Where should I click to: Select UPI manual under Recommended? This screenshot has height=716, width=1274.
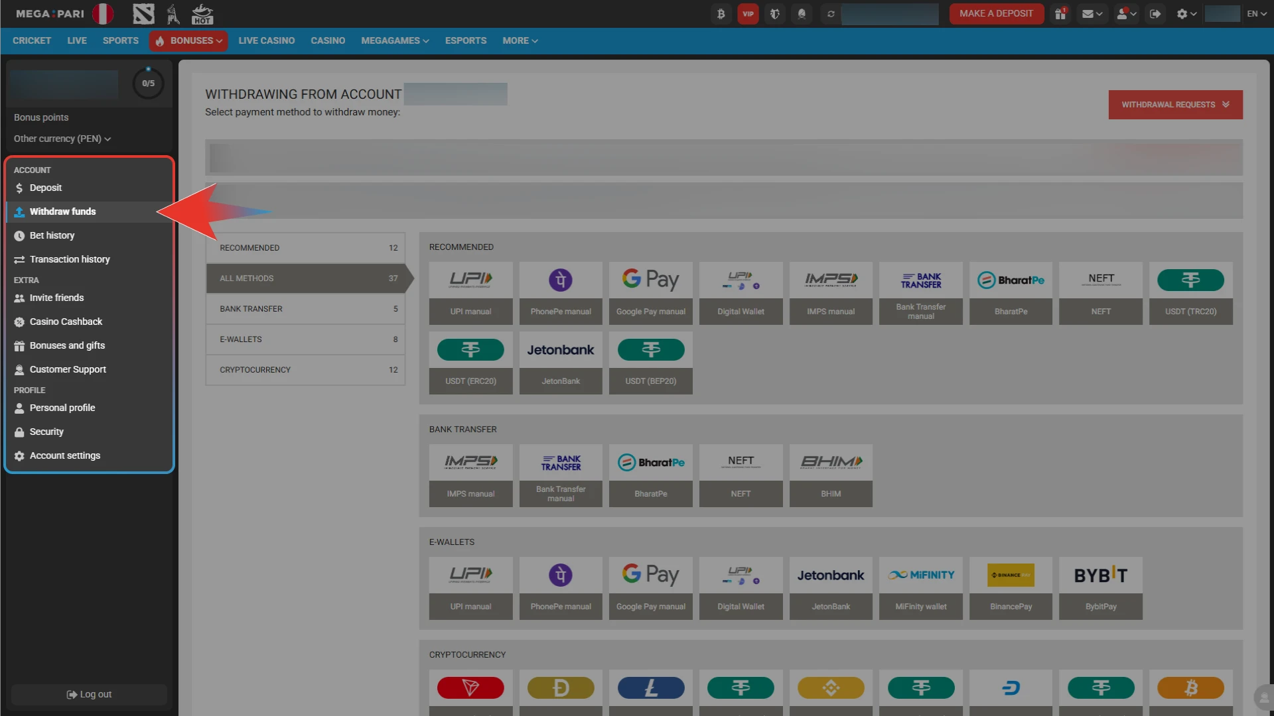coord(470,293)
